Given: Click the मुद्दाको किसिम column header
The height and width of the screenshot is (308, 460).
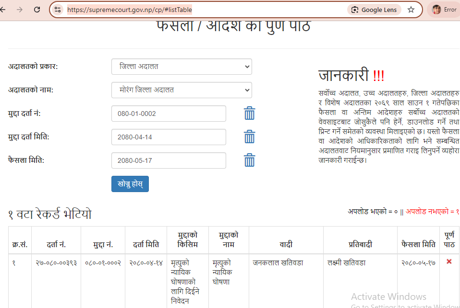Looking at the screenshot, I should click(187, 240).
